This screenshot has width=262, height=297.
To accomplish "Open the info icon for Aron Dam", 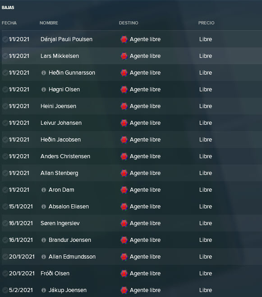I will pos(44,190).
